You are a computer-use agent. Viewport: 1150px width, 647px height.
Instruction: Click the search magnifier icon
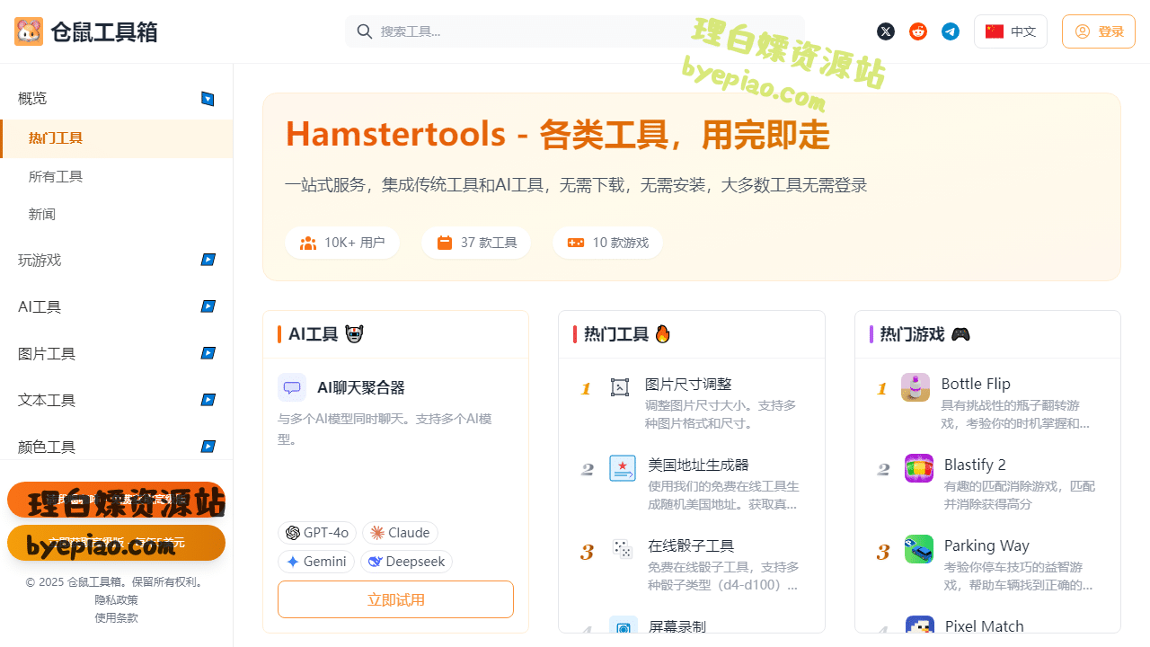365,31
